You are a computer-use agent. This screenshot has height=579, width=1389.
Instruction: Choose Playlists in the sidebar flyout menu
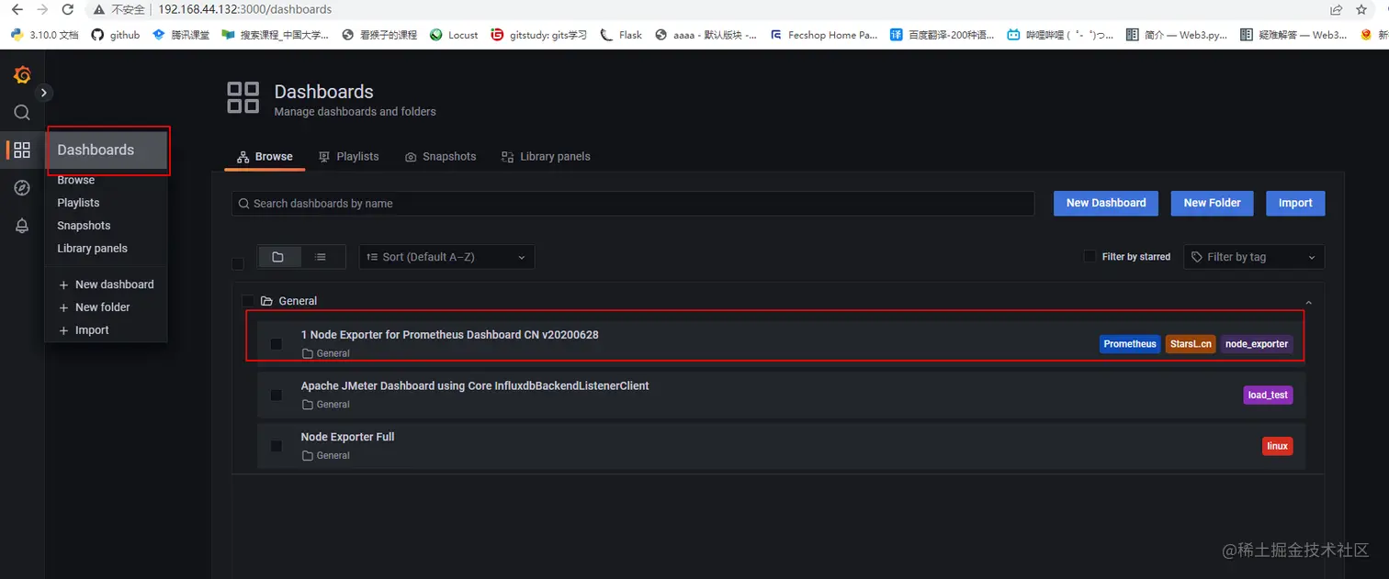pos(78,203)
